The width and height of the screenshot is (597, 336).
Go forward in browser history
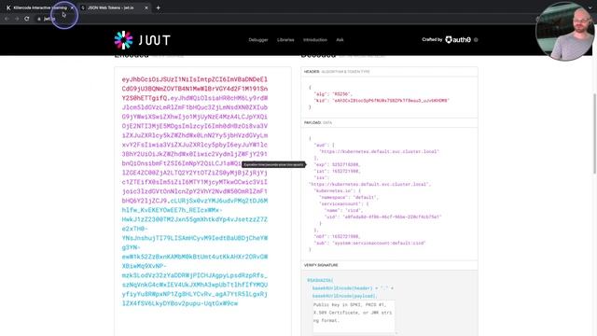point(17,19)
